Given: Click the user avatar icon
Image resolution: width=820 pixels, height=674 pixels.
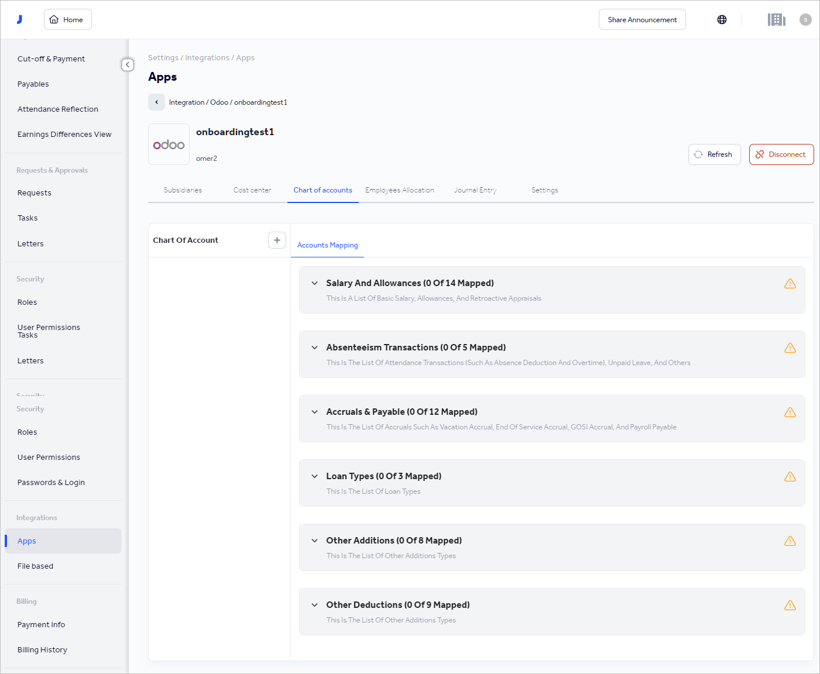Looking at the screenshot, I should coord(805,20).
